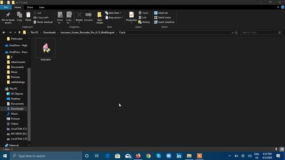Screen dimensions: 285x160
Task: Switch to details view layout
Action: click(x=276, y=149)
